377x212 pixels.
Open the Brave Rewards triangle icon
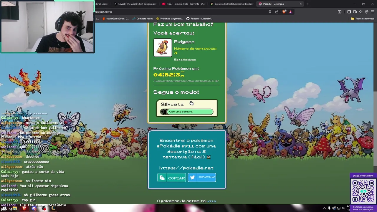point(290,12)
